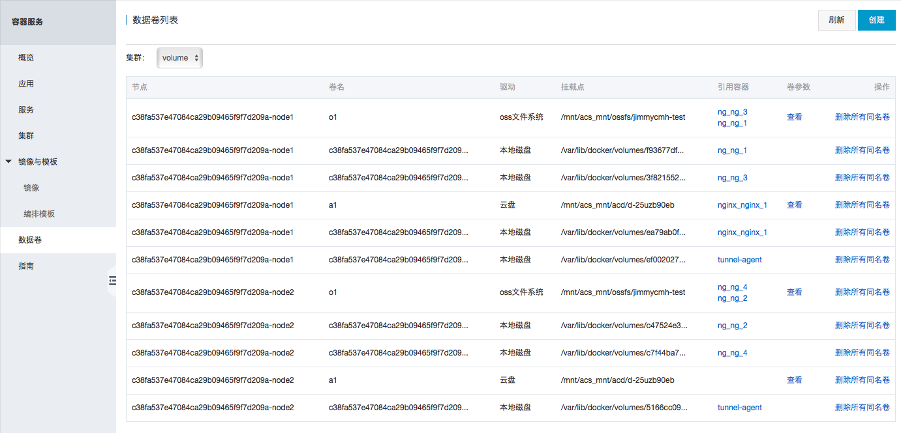Open ng_ng_4 link in c7f44ba7 volume row

tap(732, 353)
